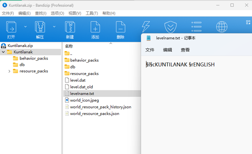This screenshot has width=252, height=154.
Task: Select db folder in the tree
Action: [x=22, y=65]
